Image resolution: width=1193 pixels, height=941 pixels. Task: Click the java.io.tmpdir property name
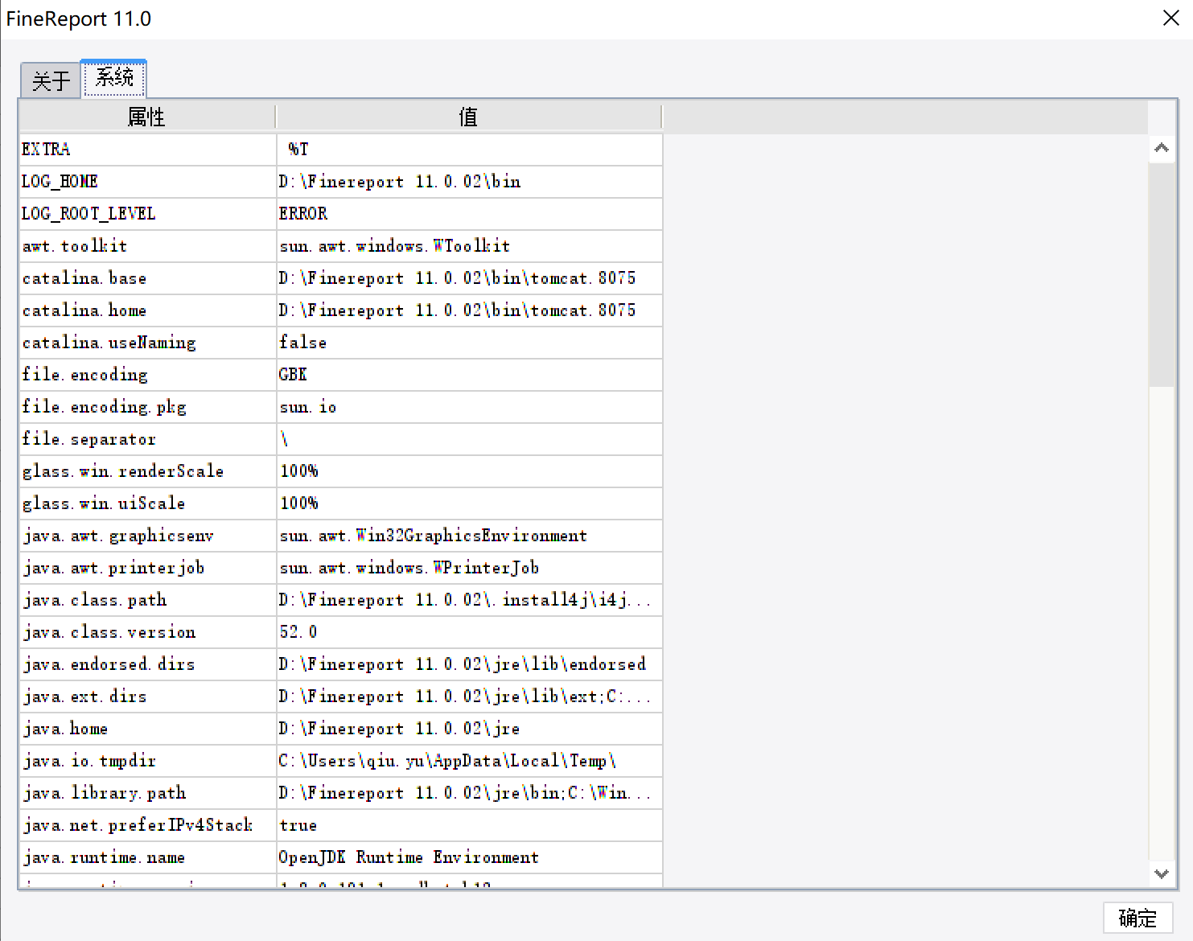coord(89,761)
